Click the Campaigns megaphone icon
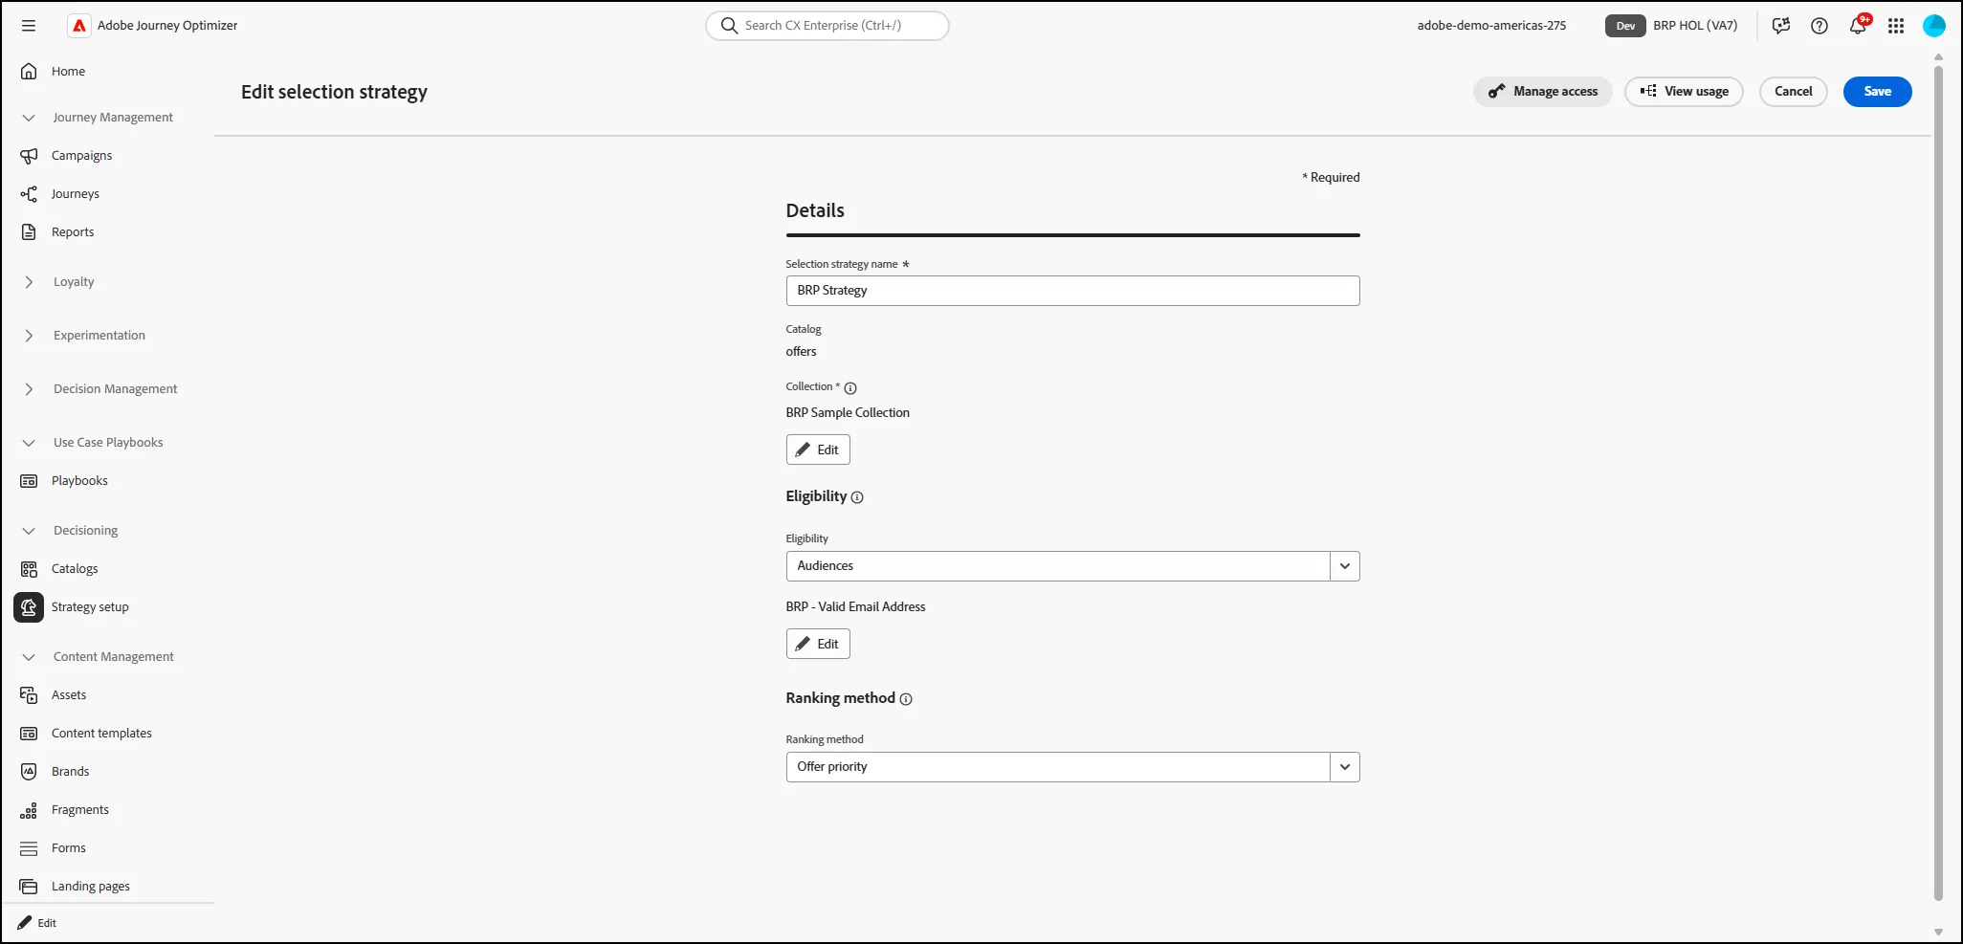Viewport: 1963px width, 944px height. coord(29,156)
